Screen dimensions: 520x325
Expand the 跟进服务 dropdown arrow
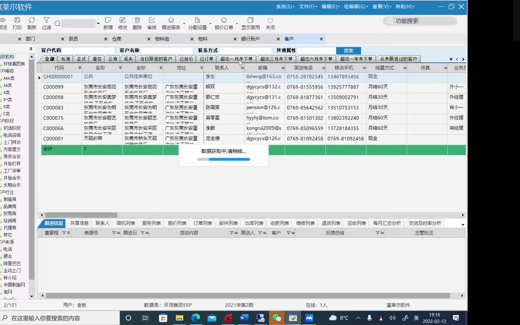(184, 23)
